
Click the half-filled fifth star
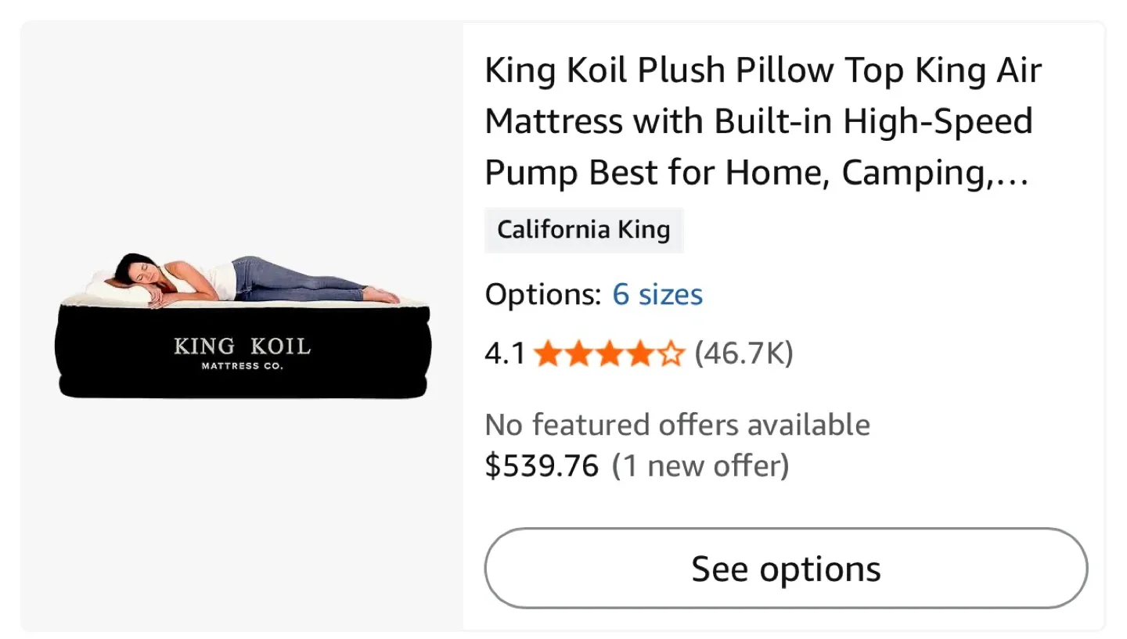tap(671, 354)
